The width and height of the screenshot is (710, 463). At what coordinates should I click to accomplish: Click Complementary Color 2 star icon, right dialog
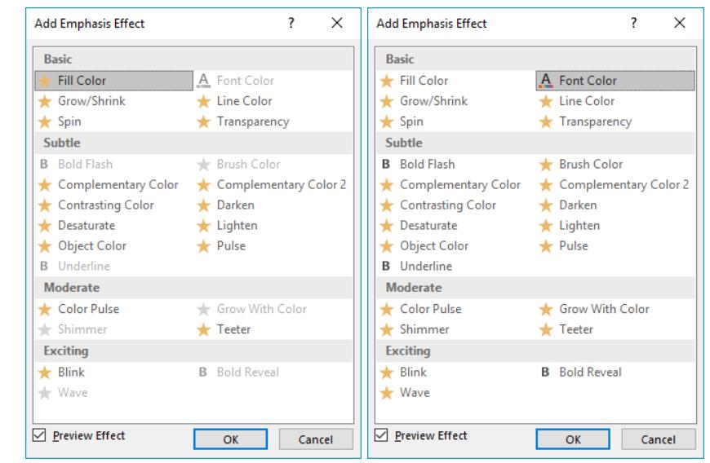(546, 185)
